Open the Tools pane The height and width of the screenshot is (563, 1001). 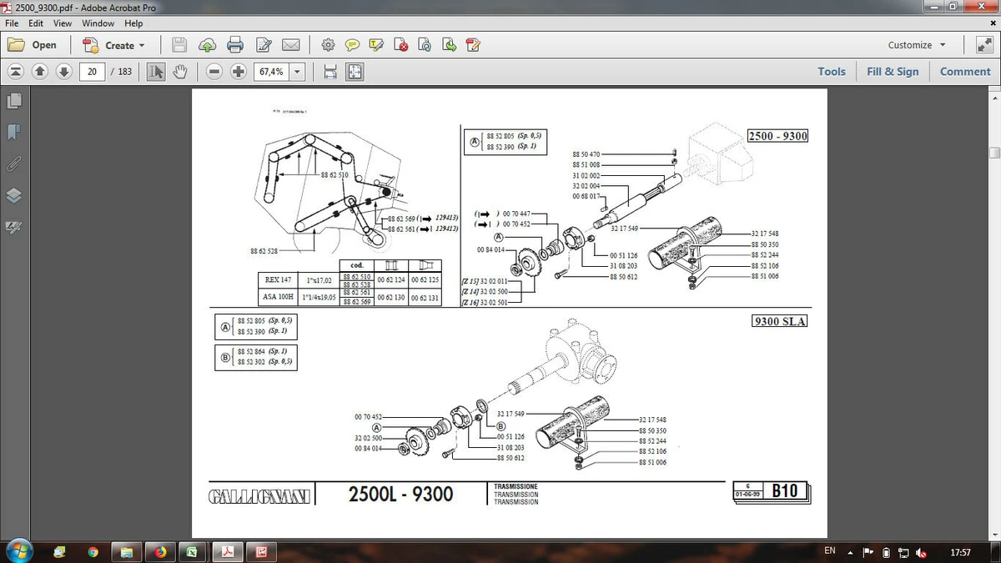832,72
